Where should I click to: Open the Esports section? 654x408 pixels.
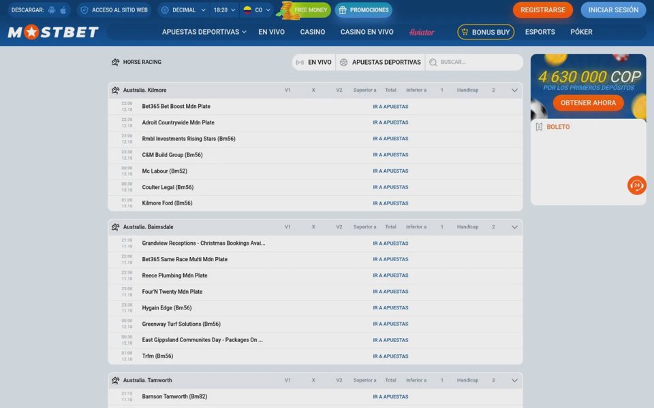(540, 32)
